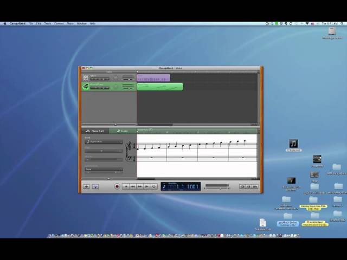Open the media browser button
347x260 pixels.
(x=255, y=186)
